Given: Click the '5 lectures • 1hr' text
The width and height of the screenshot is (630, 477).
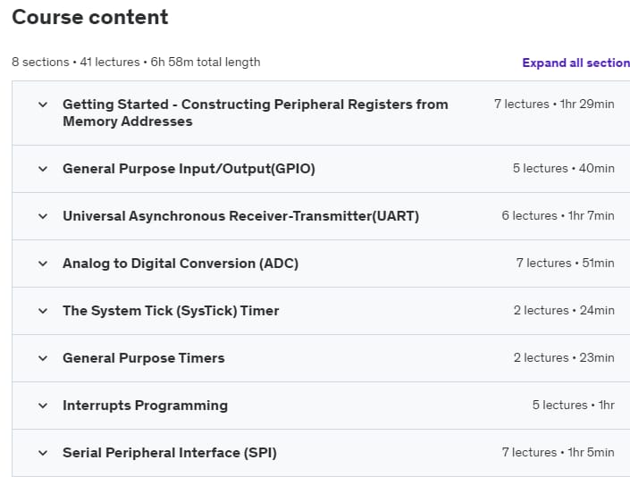Looking at the screenshot, I should pyautogui.click(x=574, y=406).
